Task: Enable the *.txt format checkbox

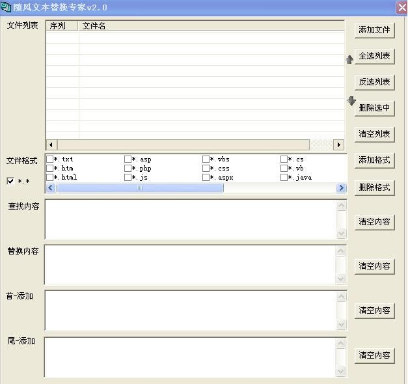Action: coord(49,159)
